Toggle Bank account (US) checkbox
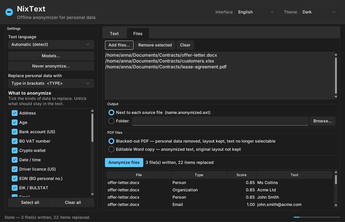The height and width of the screenshot is (222, 345). coord(15,132)
